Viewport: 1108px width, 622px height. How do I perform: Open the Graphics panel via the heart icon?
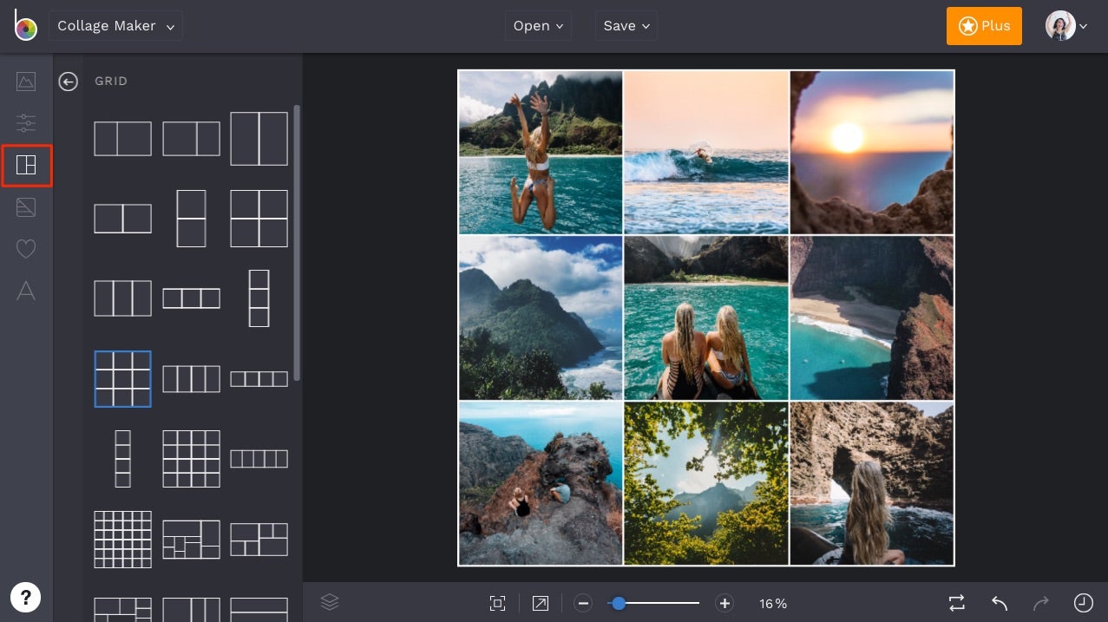coord(26,249)
